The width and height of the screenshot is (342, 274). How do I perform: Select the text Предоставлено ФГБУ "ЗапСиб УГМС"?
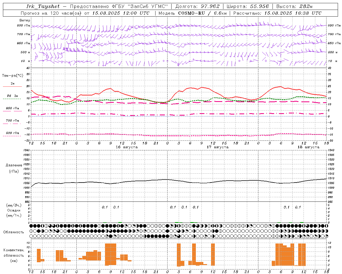[119, 6]
